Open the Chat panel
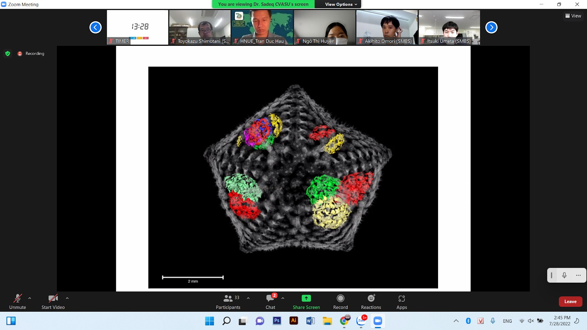This screenshot has height=330, width=587. coord(270,302)
